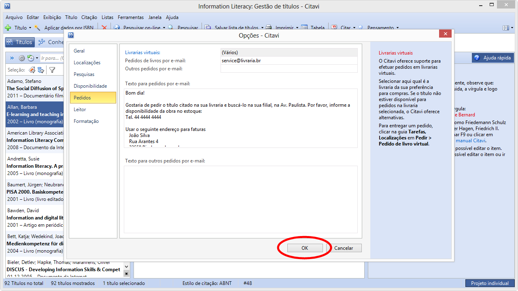Click the funnel filter icon
The image size is (518, 291).
click(x=52, y=70)
